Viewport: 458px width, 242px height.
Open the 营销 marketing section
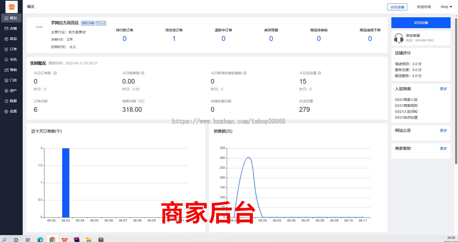[11, 70]
